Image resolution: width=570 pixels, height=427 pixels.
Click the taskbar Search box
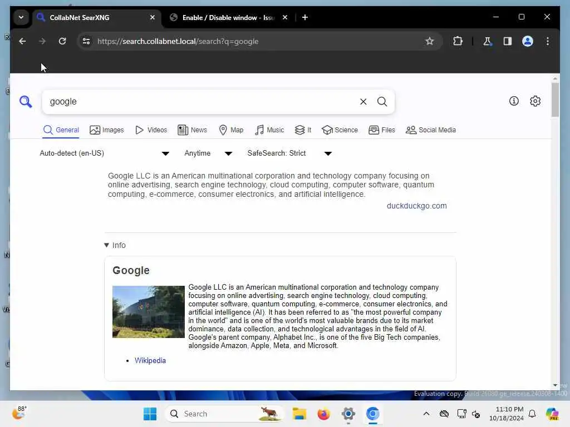click(224, 414)
